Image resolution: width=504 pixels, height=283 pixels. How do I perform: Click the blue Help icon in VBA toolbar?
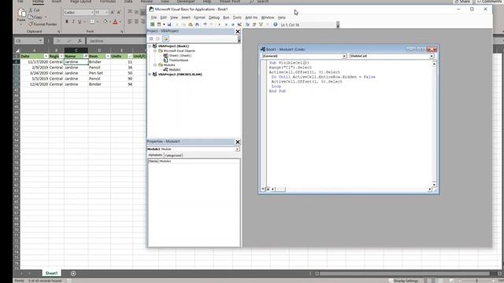[276, 24]
